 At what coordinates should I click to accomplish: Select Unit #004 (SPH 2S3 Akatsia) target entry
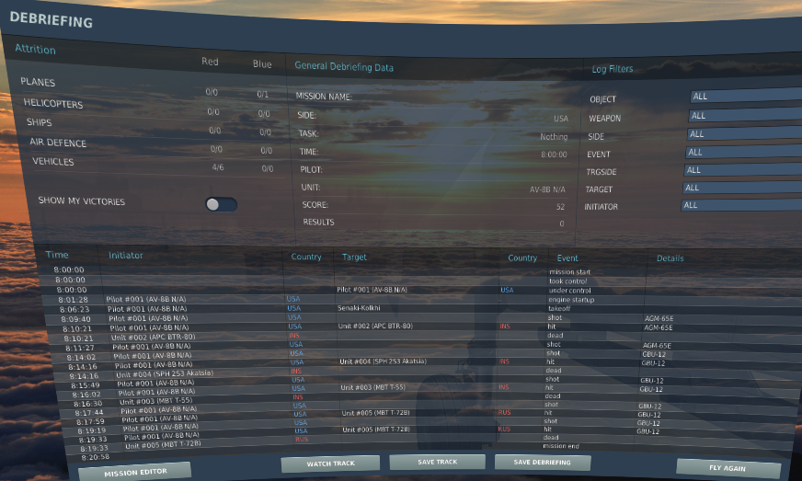(384, 361)
